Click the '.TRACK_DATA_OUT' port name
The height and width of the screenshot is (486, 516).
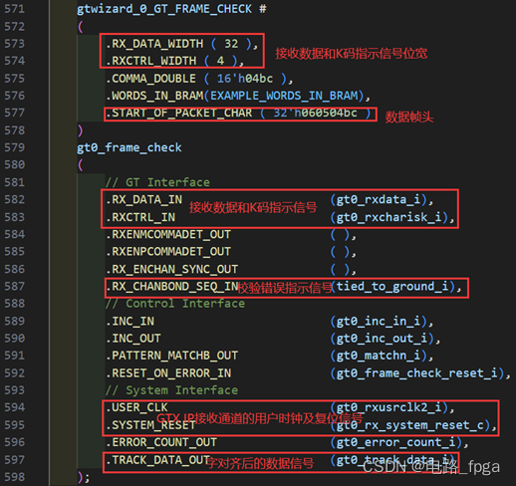point(158,460)
